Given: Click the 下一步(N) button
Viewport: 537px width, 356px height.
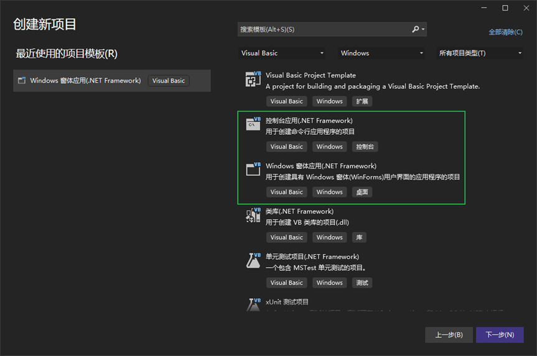Looking at the screenshot, I should click(x=500, y=335).
